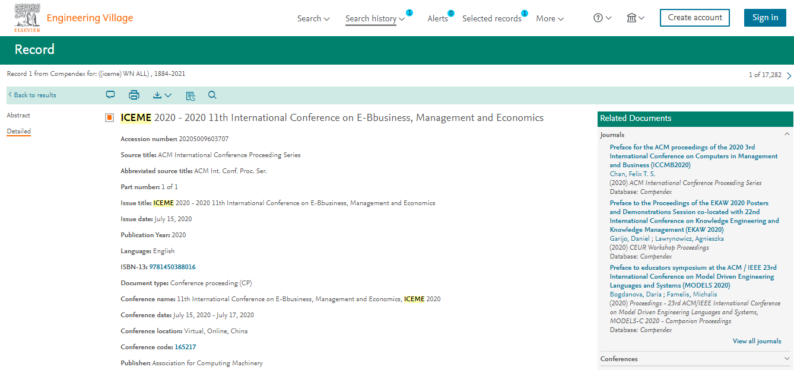
Task: Open the speech bubble feedback icon
Action: [x=110, y=95]
